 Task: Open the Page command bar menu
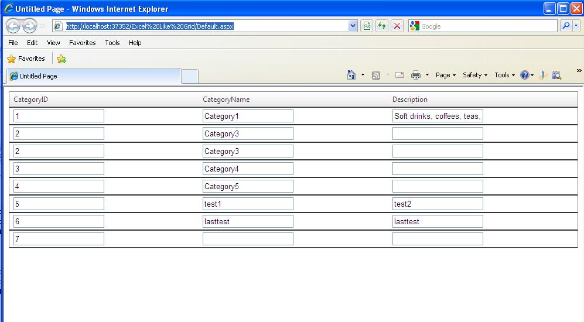click(x=445, y=75)
